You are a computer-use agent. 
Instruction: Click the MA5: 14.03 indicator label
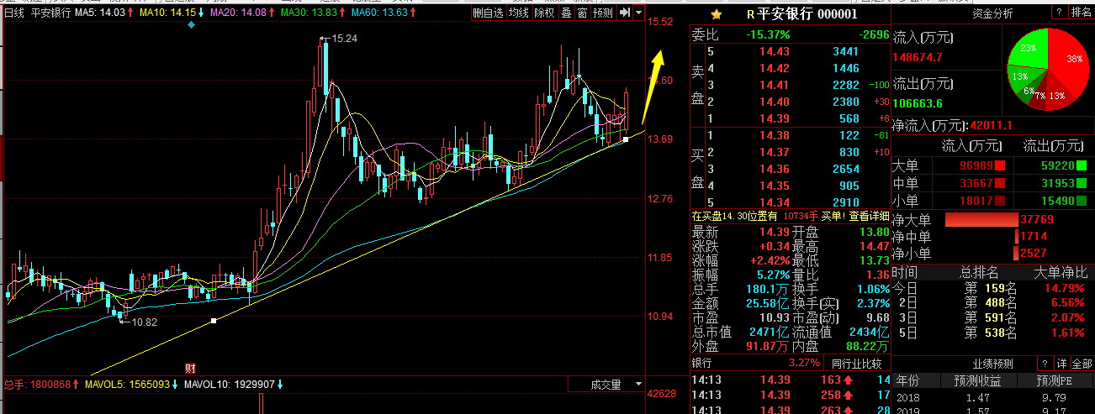pos(103,13)
